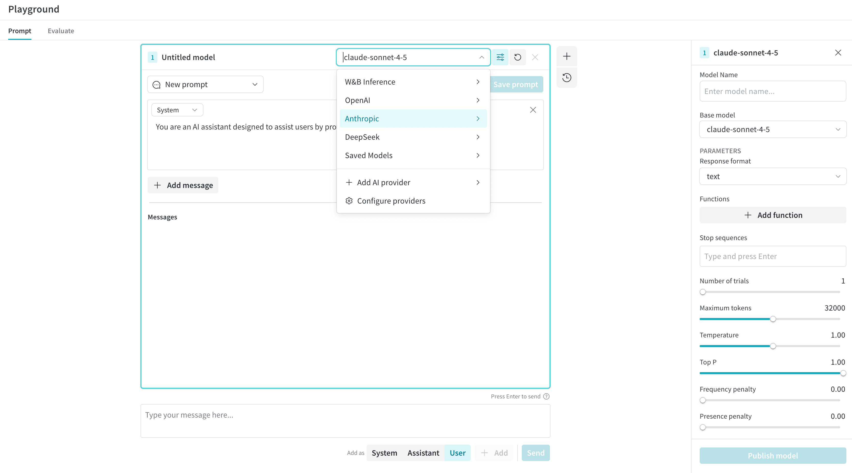Viewport: 852px width, 473px height.
Task: Click the help icon near Press Enter to send
Action: (x=546, y=396)
